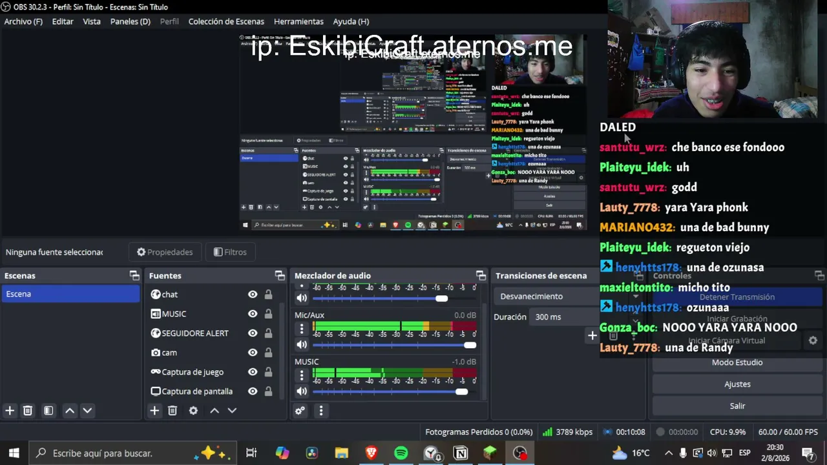Hide the MUSIC source
The image size is (827, 465).
pyautogui.click(x=253, y=314)
